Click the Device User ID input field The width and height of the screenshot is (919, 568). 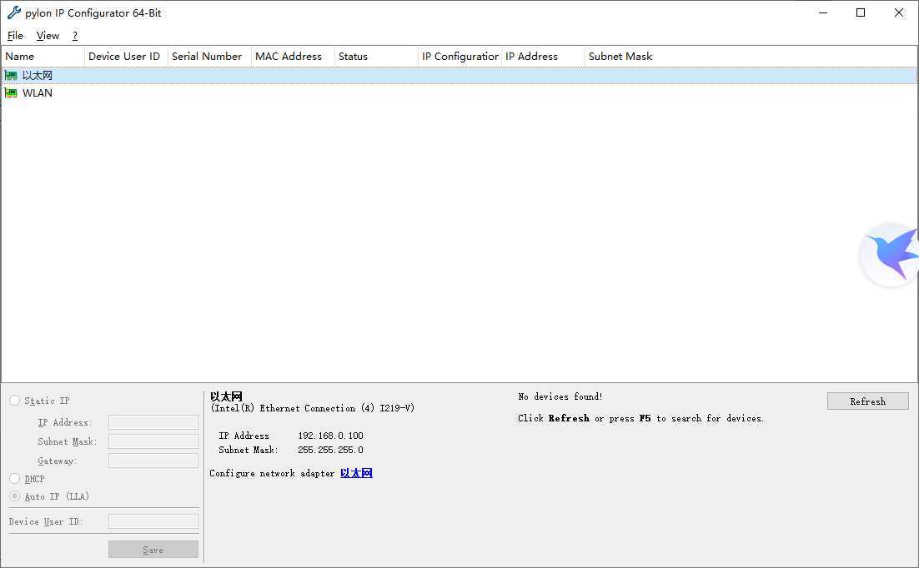click(x=153, y=521)
